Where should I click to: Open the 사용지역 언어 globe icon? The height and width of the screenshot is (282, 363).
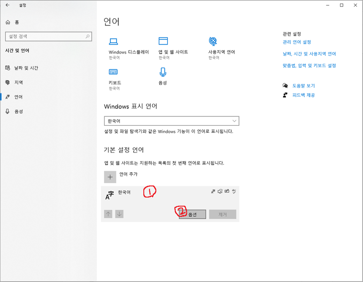(213, 41)
